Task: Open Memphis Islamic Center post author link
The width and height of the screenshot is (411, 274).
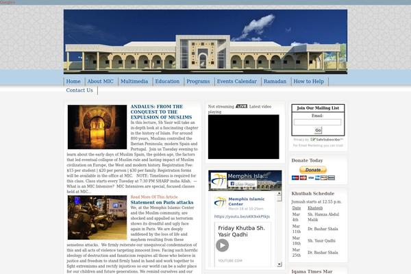Action: click(247, 201)
